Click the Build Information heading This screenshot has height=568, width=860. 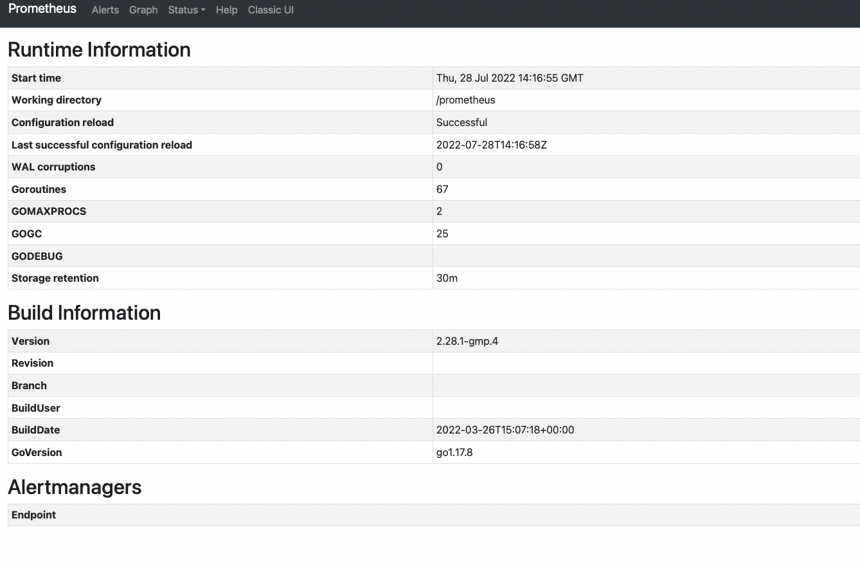84,313
